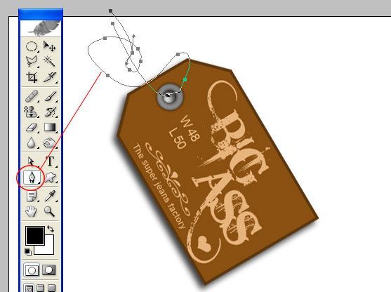The width and height of the screenshot is (391, 292).
Task: Select the Move tool
Action: [49, 46]
